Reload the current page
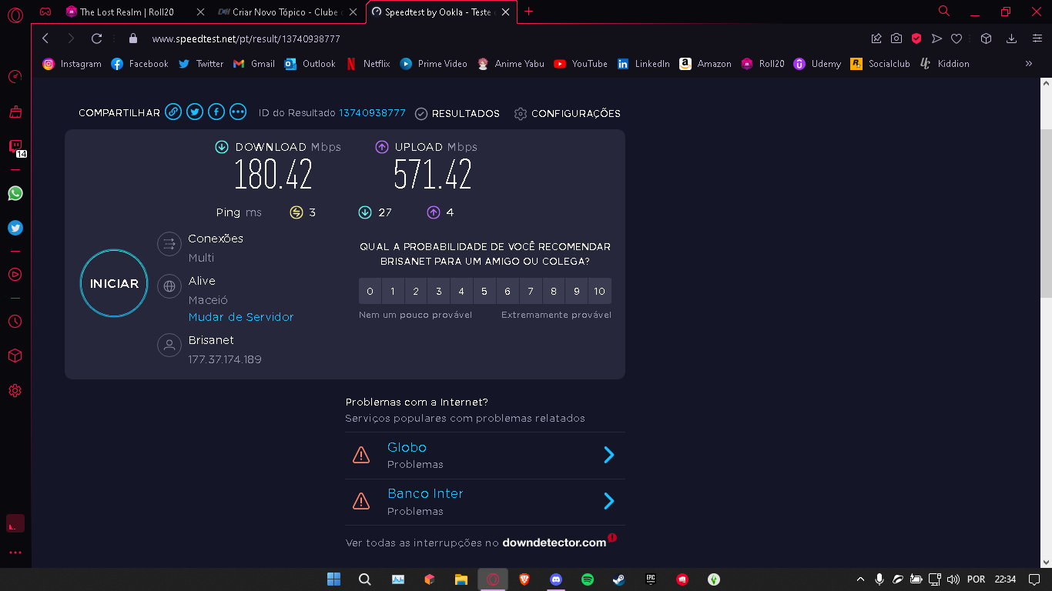The width and height of the screenshot is (1052, 591). pyautogui.click(x=96, y=38)
